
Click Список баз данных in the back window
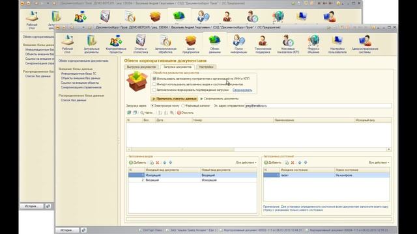pyautogui.click(x=38, y=76)
